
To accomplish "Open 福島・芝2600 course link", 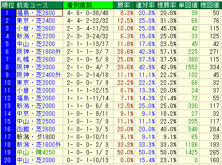I will click(36, 13).
